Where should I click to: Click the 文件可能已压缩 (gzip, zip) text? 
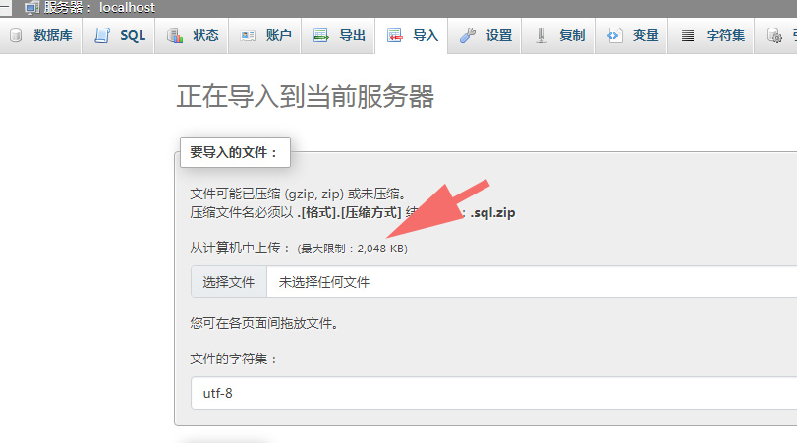[x=298, y=194]
